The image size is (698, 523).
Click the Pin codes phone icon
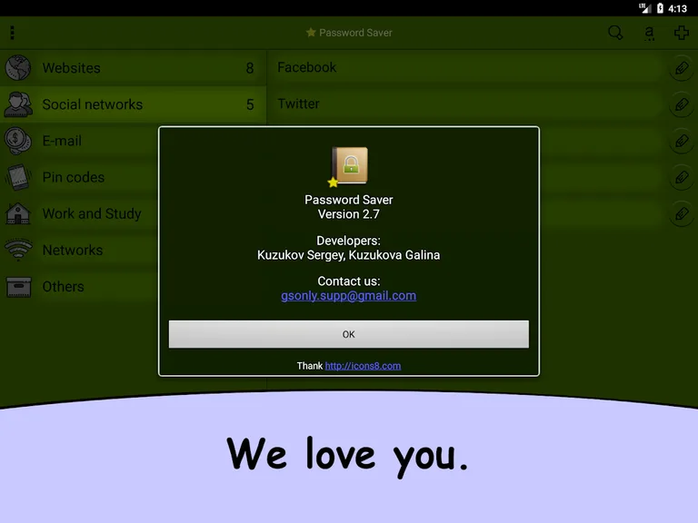coord(18,177)
